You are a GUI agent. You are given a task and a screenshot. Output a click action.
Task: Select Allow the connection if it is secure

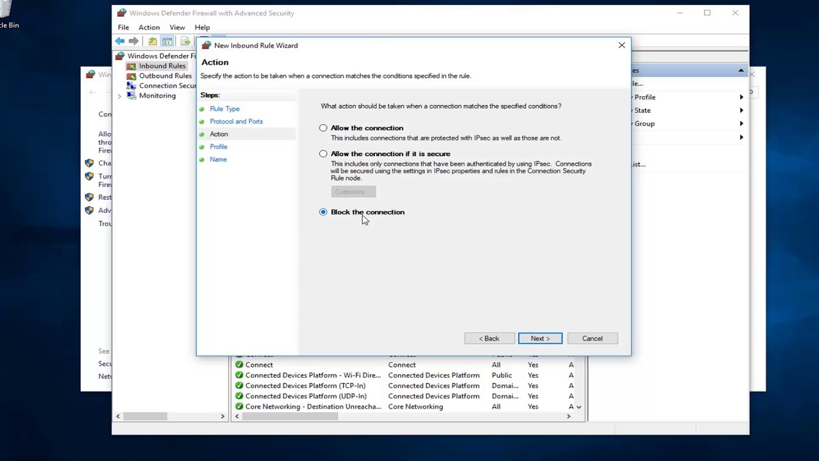(323, 154)
